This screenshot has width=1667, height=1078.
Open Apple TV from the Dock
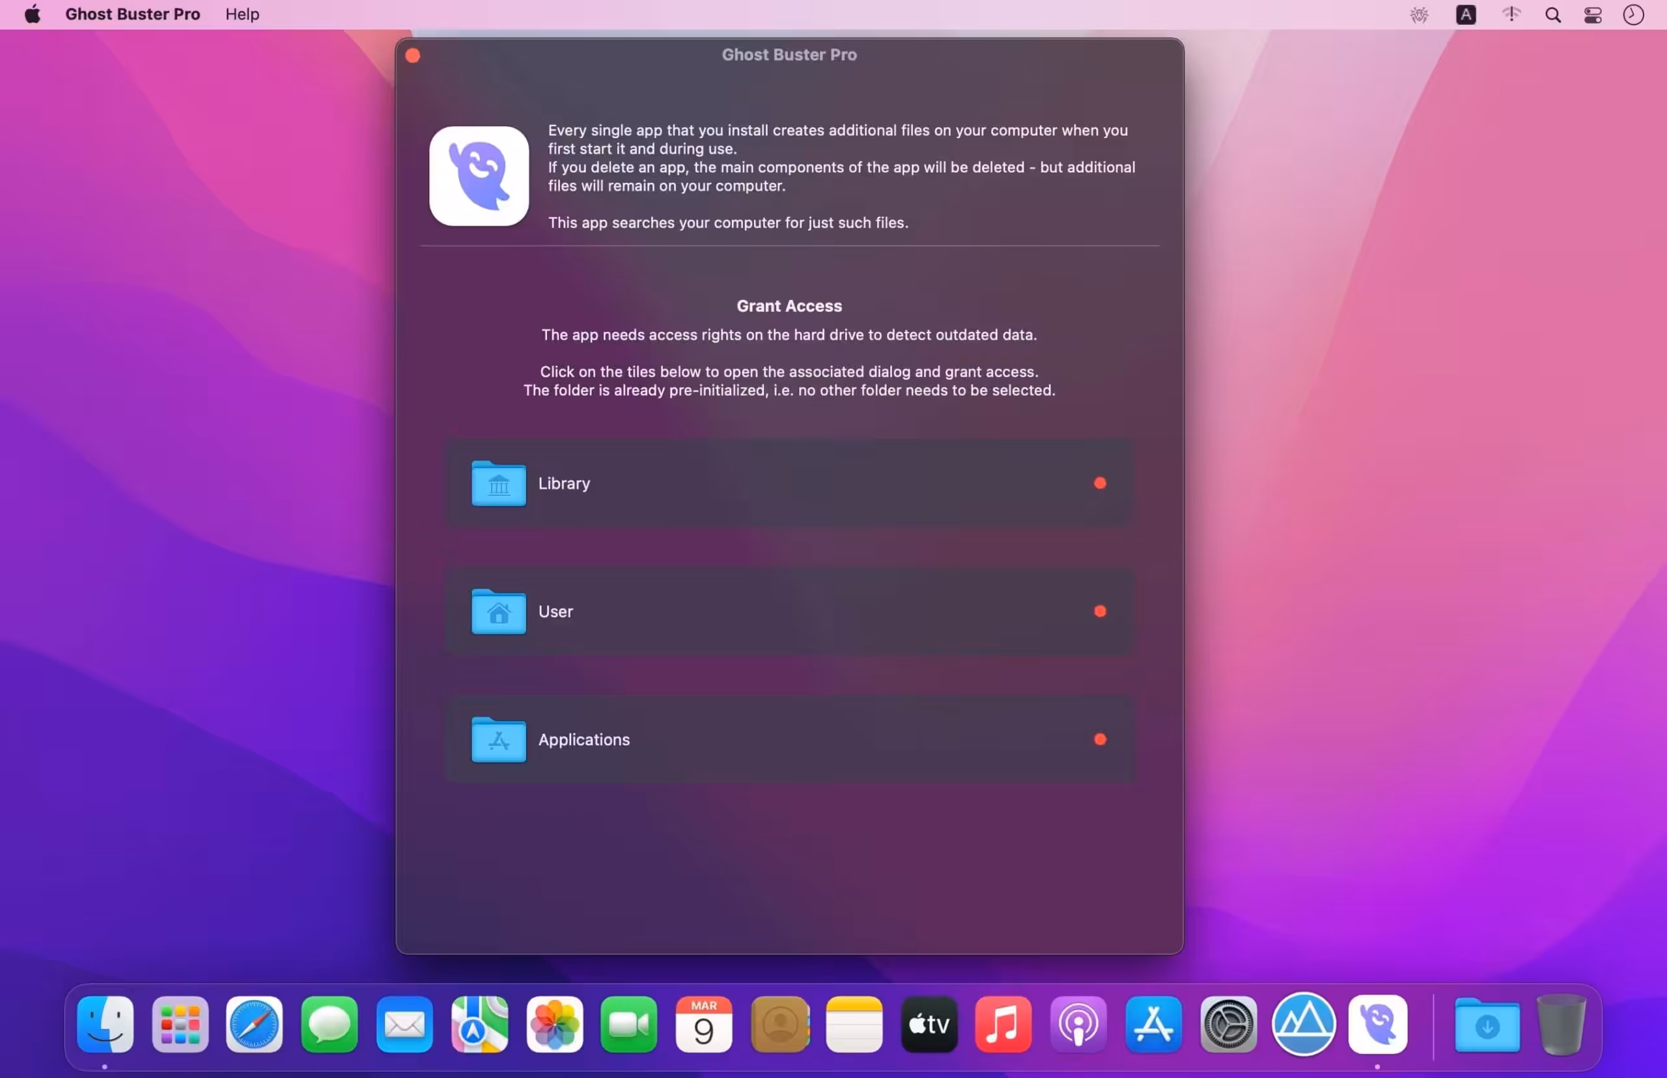click(x=929, y=1024)
